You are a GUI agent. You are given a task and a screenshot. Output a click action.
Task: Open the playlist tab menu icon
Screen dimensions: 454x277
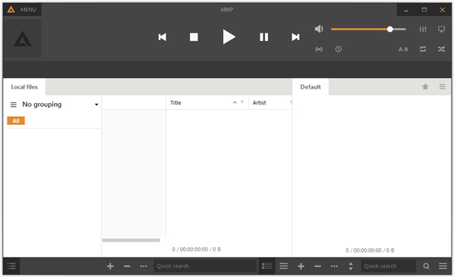tap(442, 86)
